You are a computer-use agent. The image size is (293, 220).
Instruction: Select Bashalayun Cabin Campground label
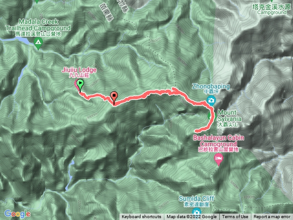click(218, 143)
